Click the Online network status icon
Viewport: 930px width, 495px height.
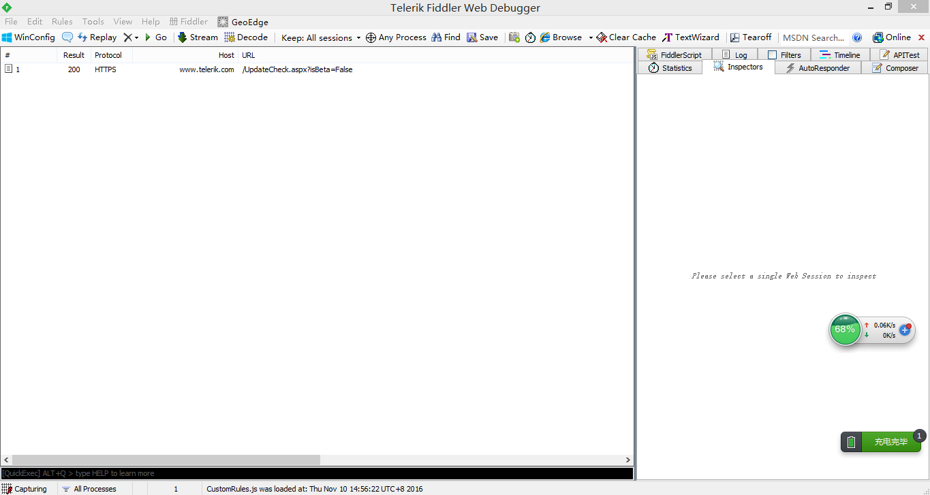pos(892,37)
